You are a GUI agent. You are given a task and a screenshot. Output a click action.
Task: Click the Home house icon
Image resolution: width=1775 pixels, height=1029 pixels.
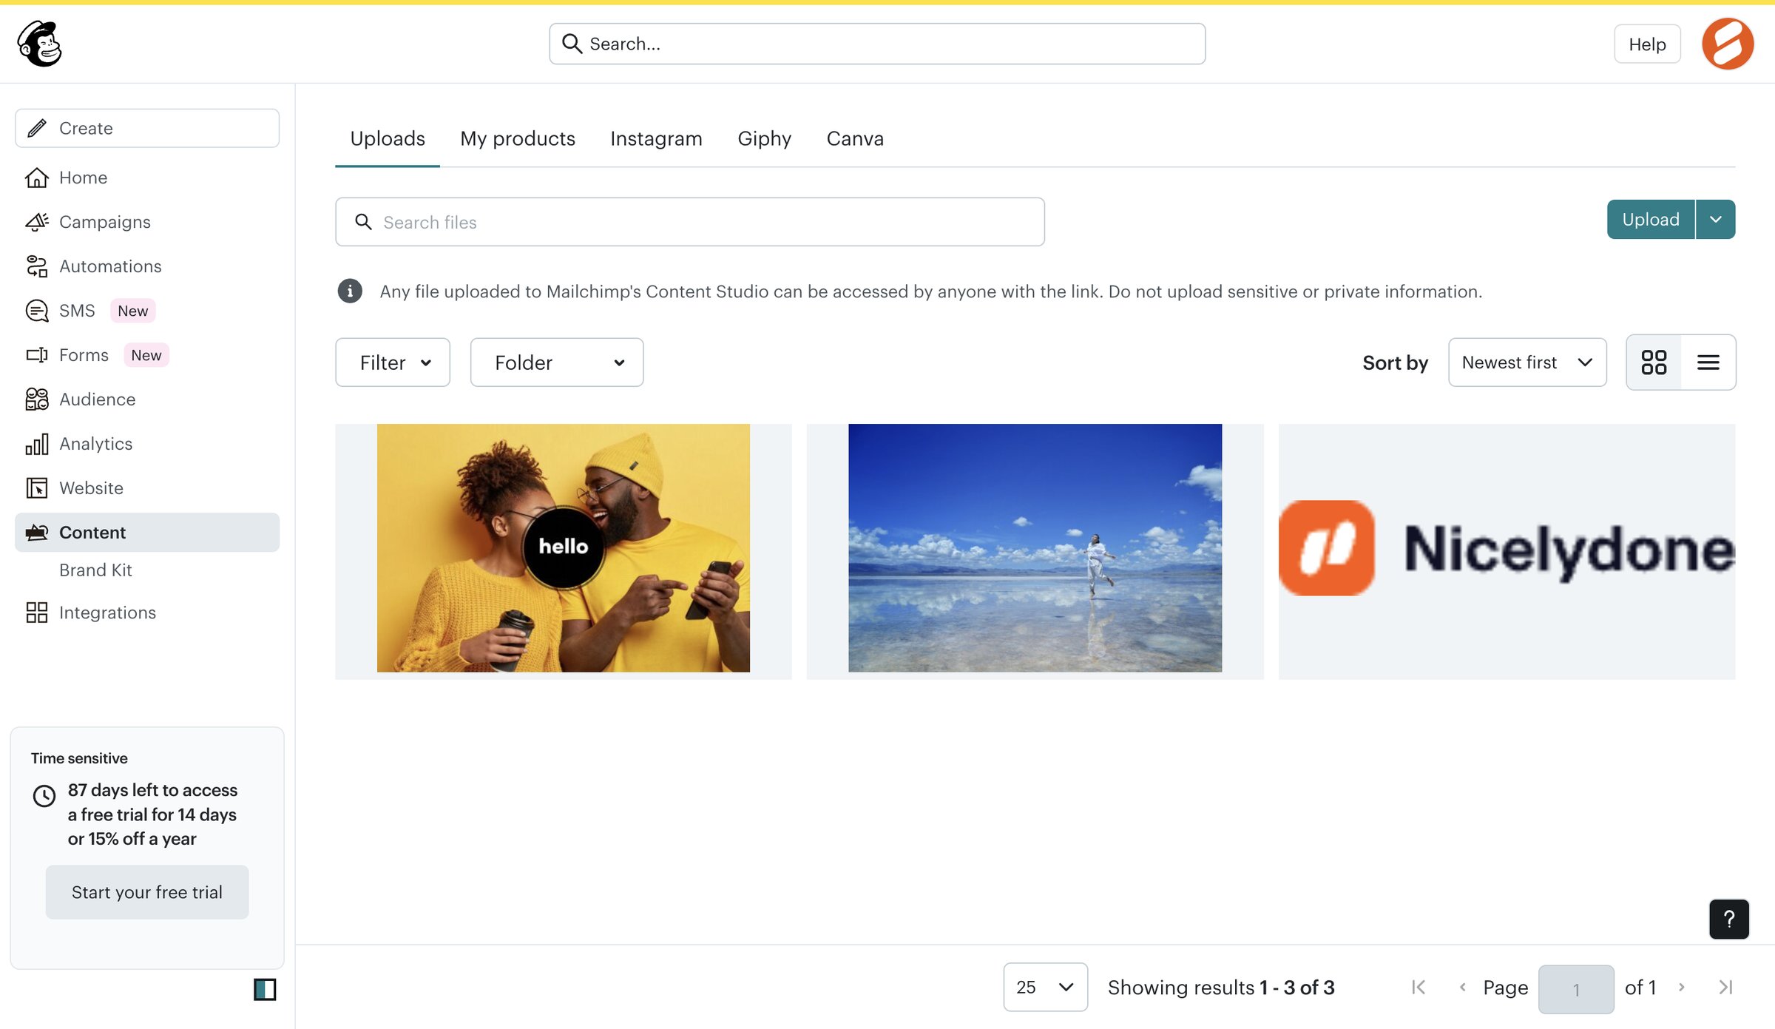[x=36, y=178]
